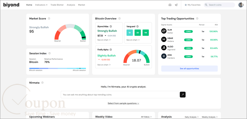Screen dimensions: 247x119
Task: Open the Analysis nav item
Action: pos(71,5)
